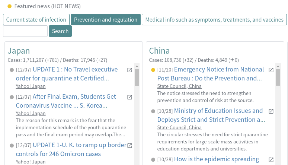The height and width of the screenshot is (165, 288).
Task: Click Yahoo! Japan source under No Travel article
Action: (31, 86)
